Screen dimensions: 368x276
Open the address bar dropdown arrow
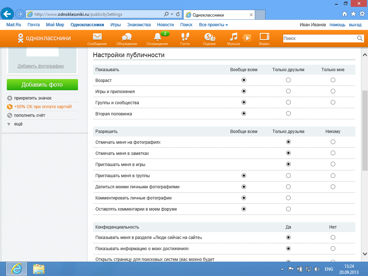[x=172, y=14]
